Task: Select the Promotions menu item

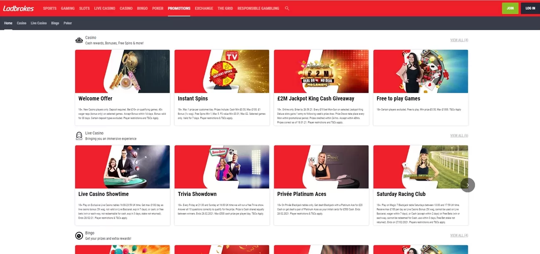Action: pos(179,8)
